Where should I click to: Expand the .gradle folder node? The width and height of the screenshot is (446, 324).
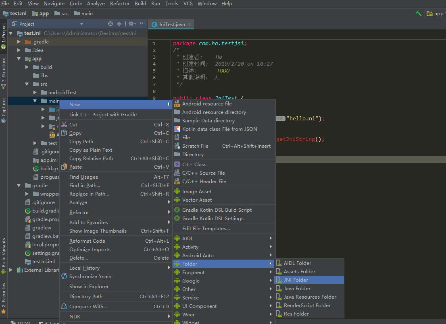pyautogui.click(x=19, y=42)
